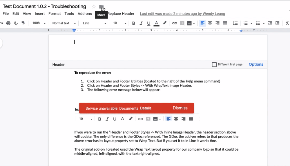Open the font size 10 dropdown
The width and height of the screenshot is (290, 166).
coord(120,23)
